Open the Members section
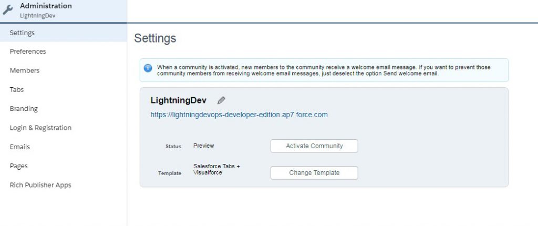 25,70
